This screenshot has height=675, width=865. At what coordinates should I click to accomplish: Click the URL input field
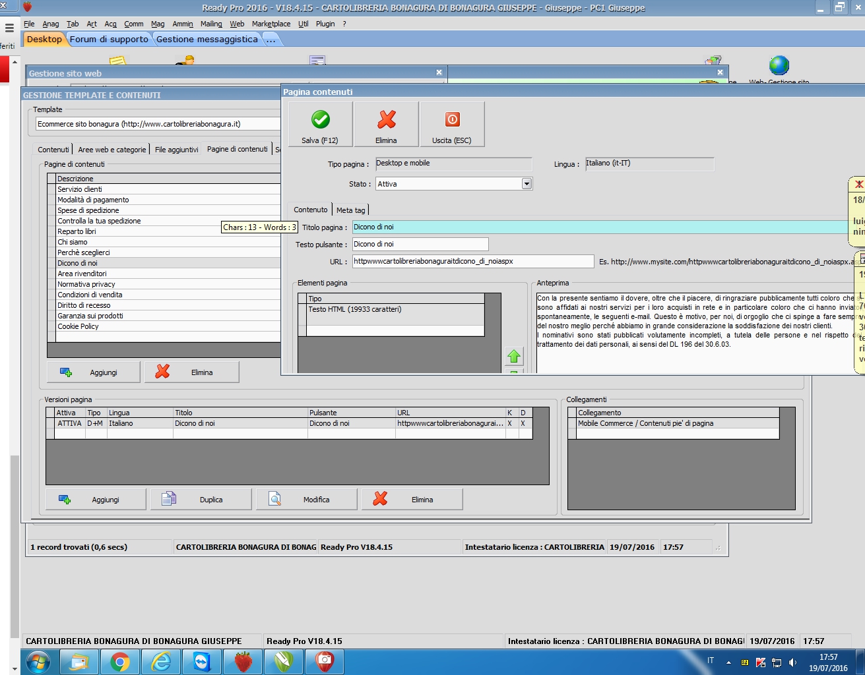[473, 262]
